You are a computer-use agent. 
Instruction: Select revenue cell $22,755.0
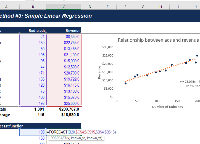click(x=64, y=43)
